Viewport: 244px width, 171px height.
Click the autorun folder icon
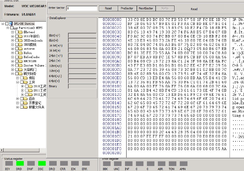(21, 49)
